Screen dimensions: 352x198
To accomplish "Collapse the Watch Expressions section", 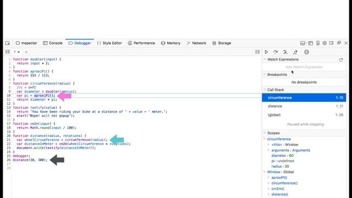I will point(265,59).
